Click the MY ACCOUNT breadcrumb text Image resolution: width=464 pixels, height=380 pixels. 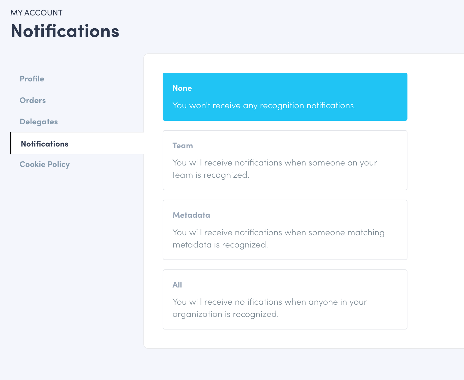click(x=36, y=13)
